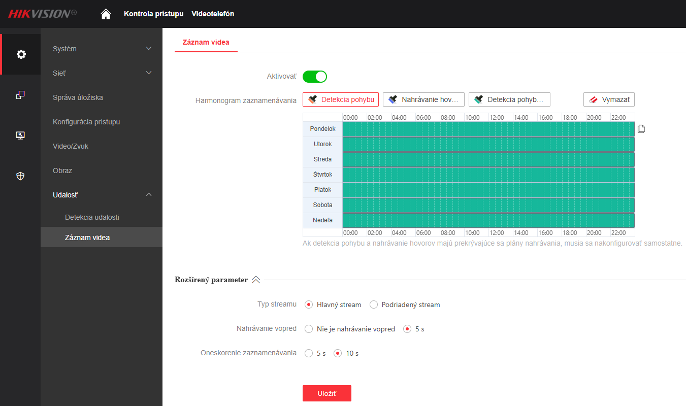Select the Nahrávanie hov… schedule button
The height and width of the screenshot is (406, 686).
point(423,99)
